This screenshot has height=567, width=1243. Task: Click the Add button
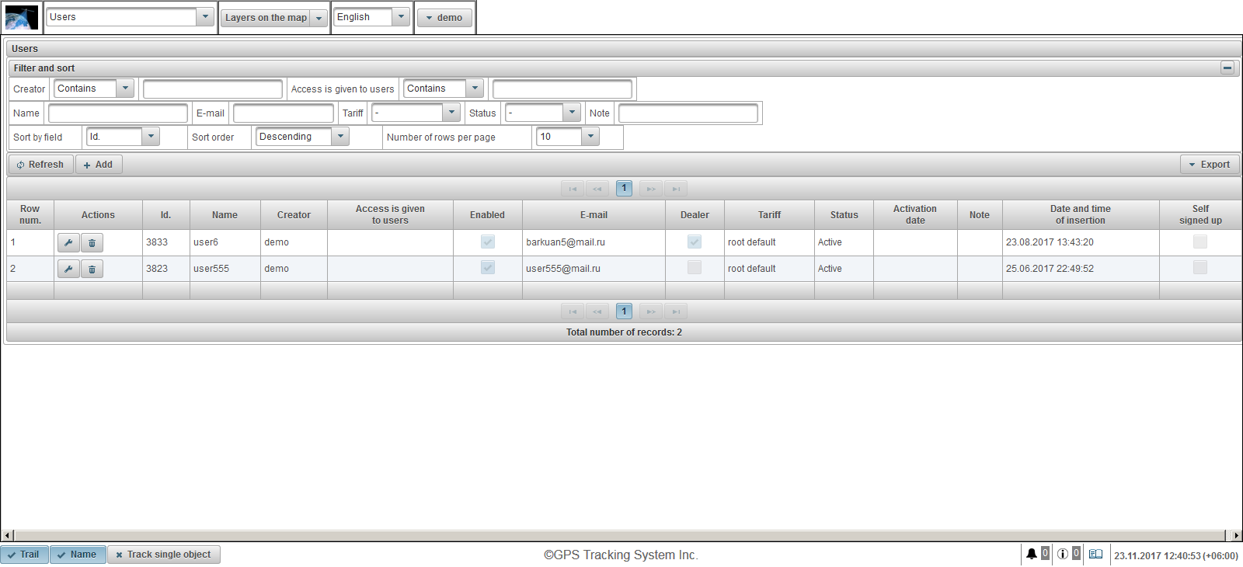99,165
